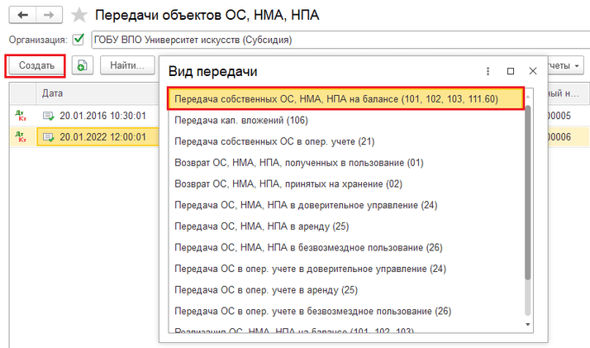Click the organization name input field
Viewport: 590px width, 348px height.
pyautogui.click(x=331, y=39)
